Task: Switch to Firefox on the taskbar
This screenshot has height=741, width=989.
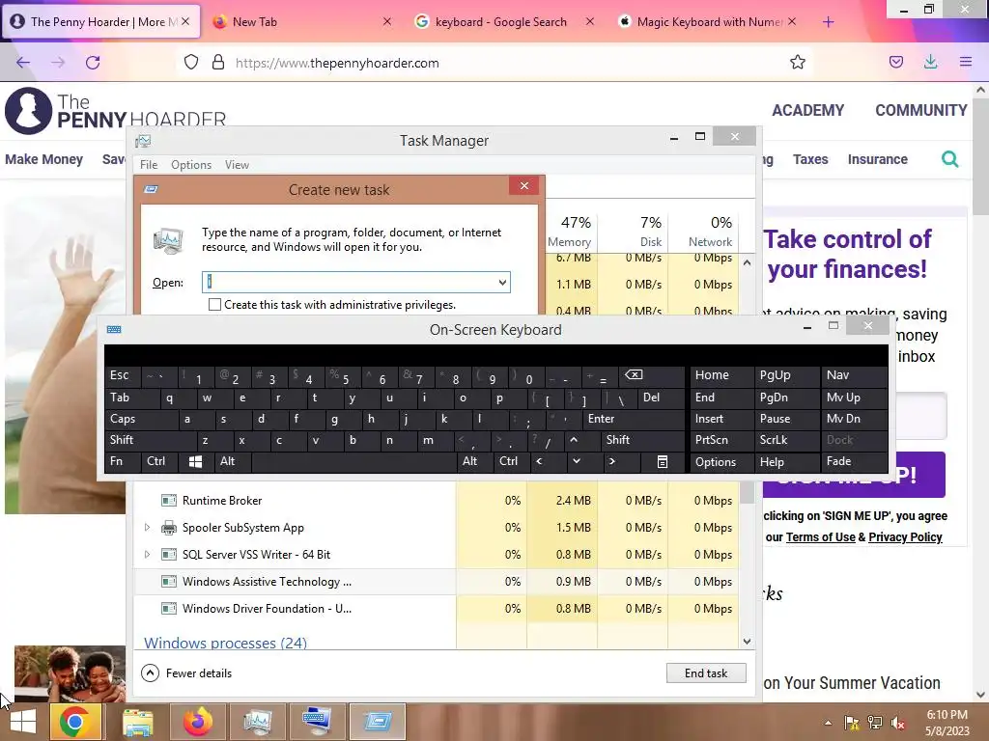Action: (197, 722)
